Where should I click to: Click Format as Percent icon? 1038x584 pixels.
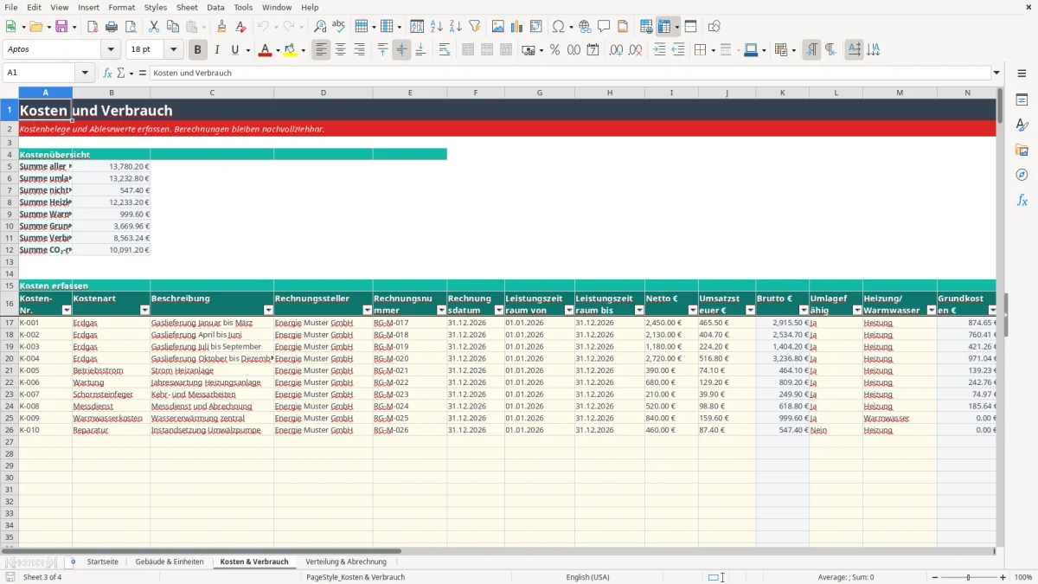tap(554, 50)
